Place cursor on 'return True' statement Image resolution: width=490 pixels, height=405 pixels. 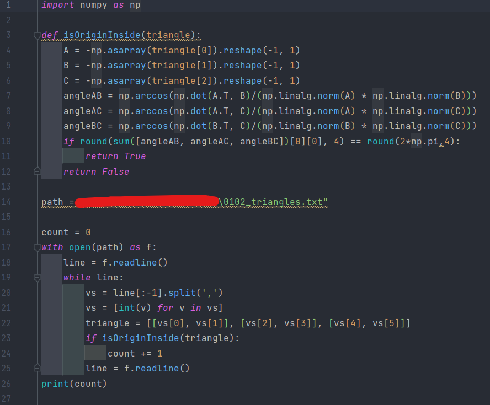click(x=115, y=156)
